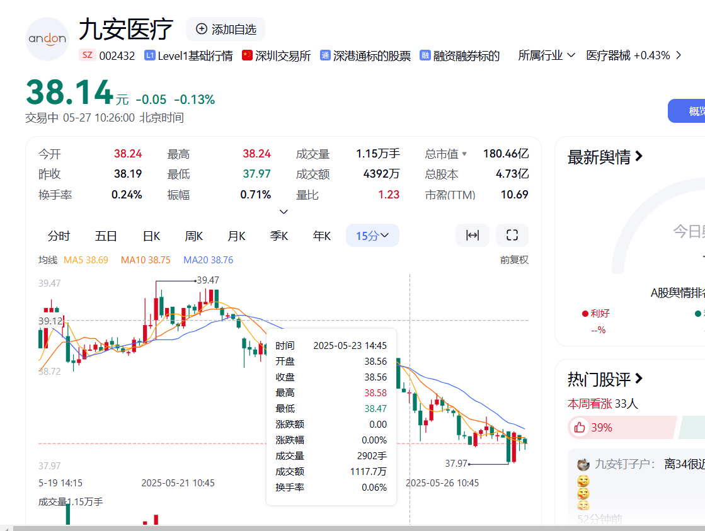
Task: Click the 39.12 crosshair price label
Action: [x=51, y=321]
